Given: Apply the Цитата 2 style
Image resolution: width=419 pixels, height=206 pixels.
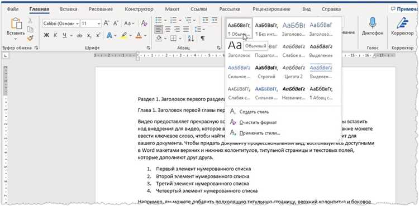Looking at the screenshot, I should [293, 71].
